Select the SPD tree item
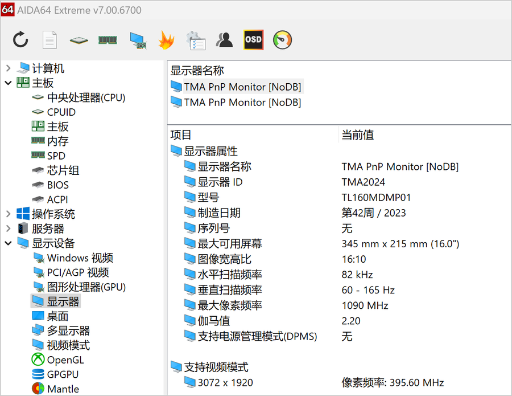This screenshot has height=396, width=512. pos(56,156)
